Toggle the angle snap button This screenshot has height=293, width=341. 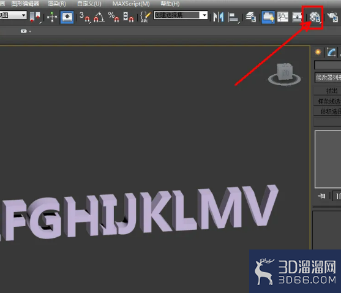99,17
